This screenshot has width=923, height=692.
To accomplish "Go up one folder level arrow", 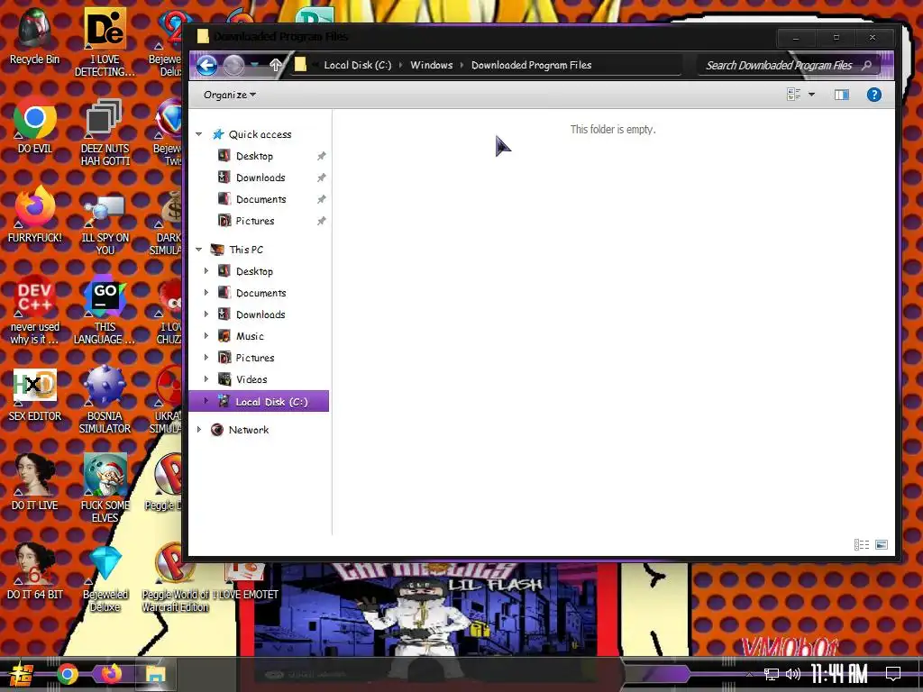I will (275, 65).
